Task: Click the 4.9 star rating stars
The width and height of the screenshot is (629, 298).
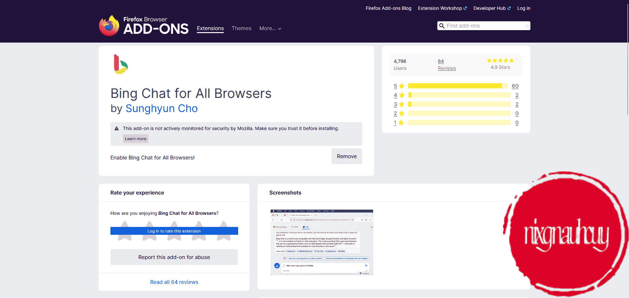Action: point(500,61)
